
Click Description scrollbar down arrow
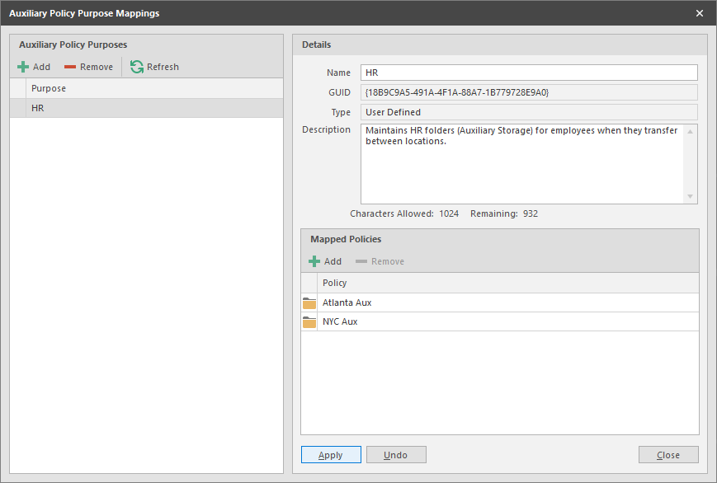coord(690,196)
